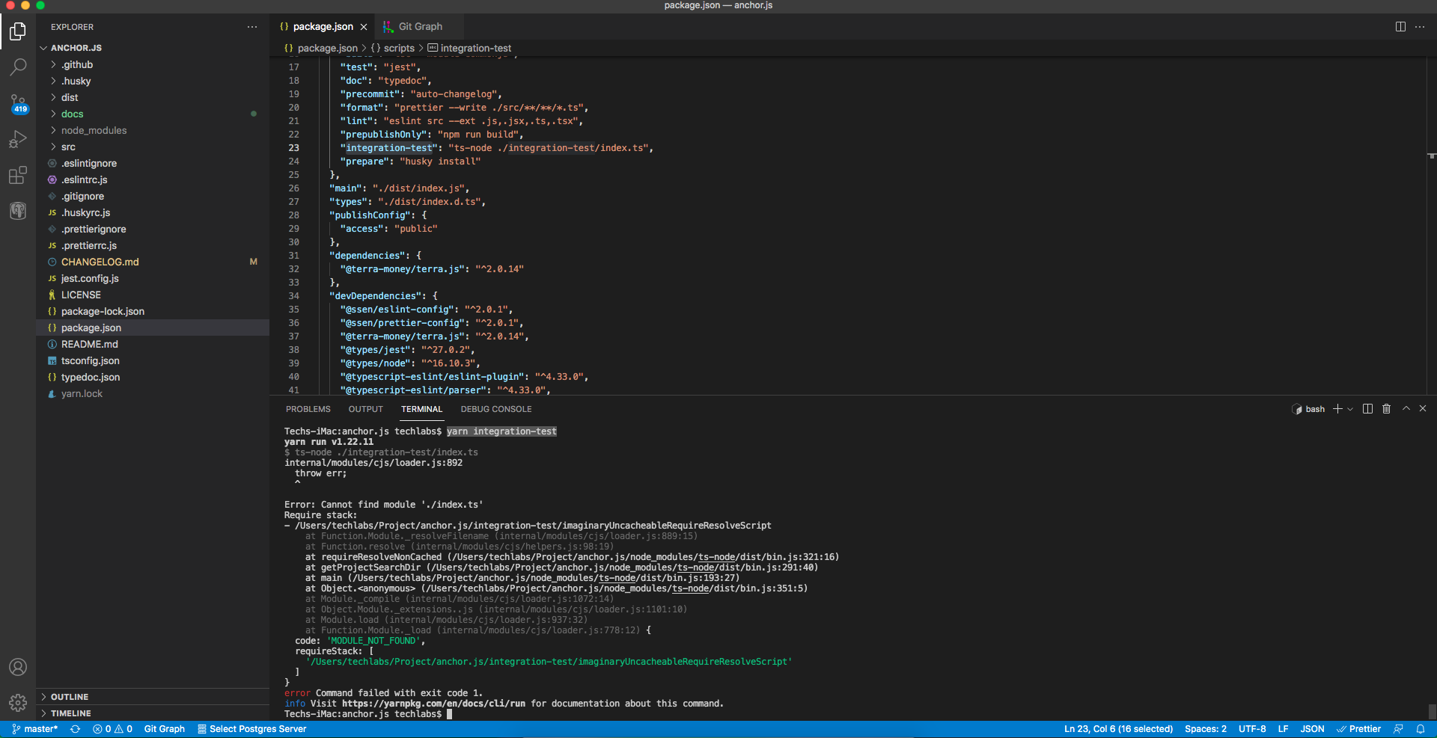This screenshot has height=738, width=1437.
Task: Open the Run and Debug view
Action: pos(18,139)
